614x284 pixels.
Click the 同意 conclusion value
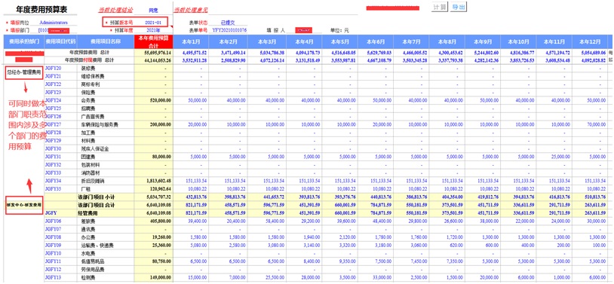pyautogui.click(x=153, y=11)
